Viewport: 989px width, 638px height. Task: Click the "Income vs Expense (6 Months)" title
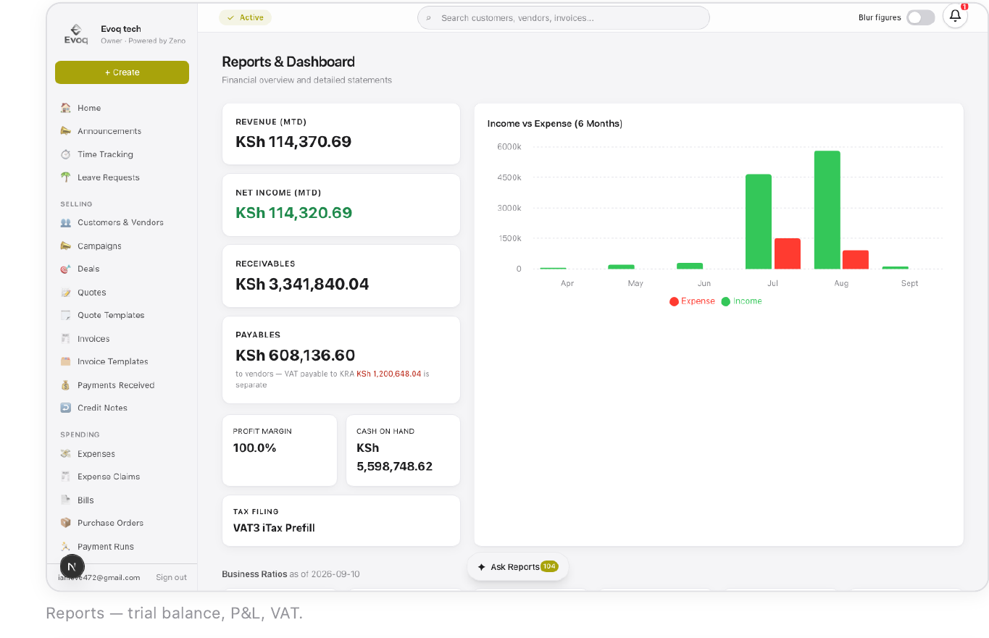555,124
